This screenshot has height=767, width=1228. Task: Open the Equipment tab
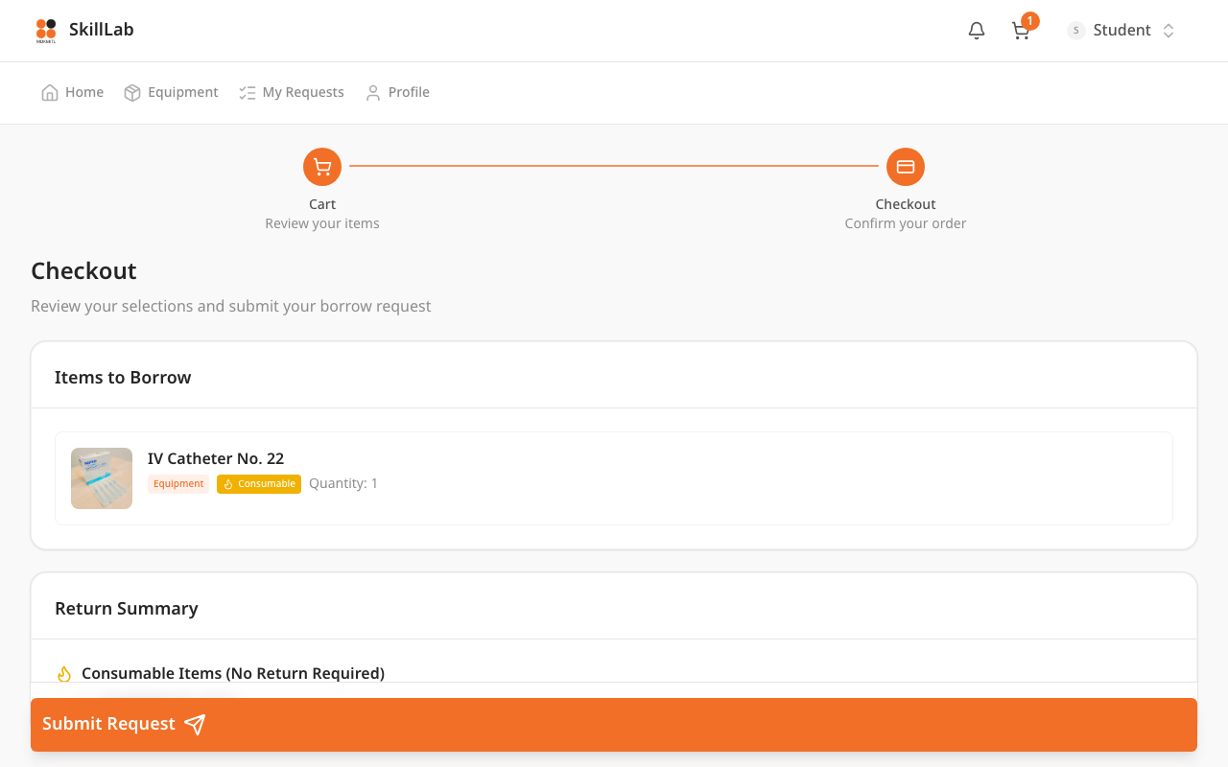(171, 92)
